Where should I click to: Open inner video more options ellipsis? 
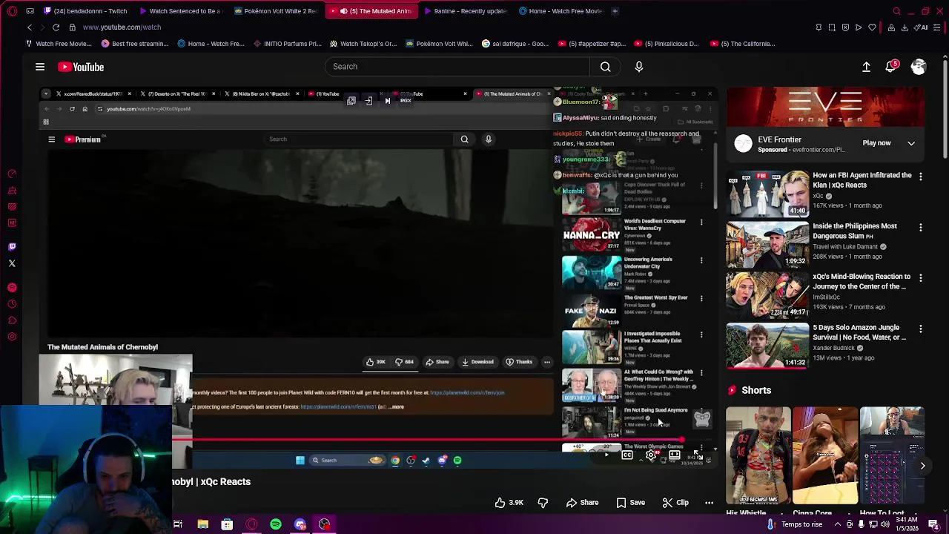tap(547, 362)
